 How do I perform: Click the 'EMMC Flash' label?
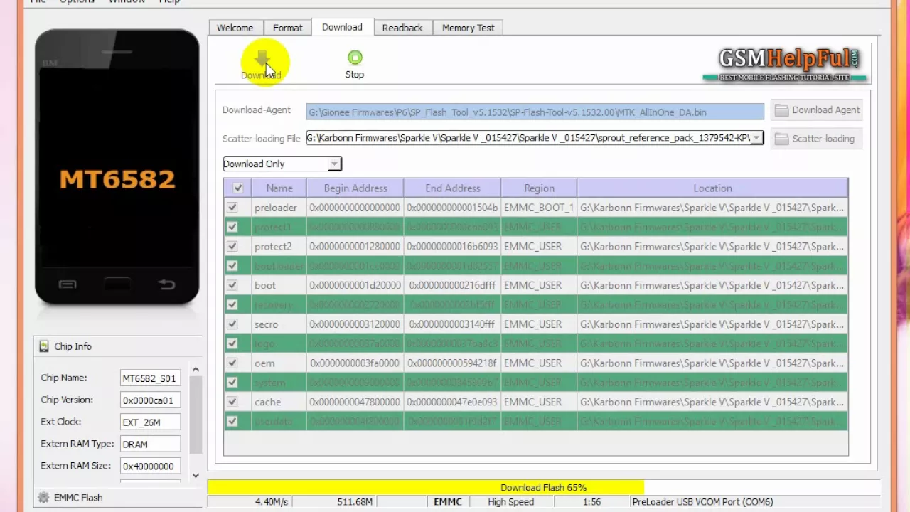click(x=78, y=498)
